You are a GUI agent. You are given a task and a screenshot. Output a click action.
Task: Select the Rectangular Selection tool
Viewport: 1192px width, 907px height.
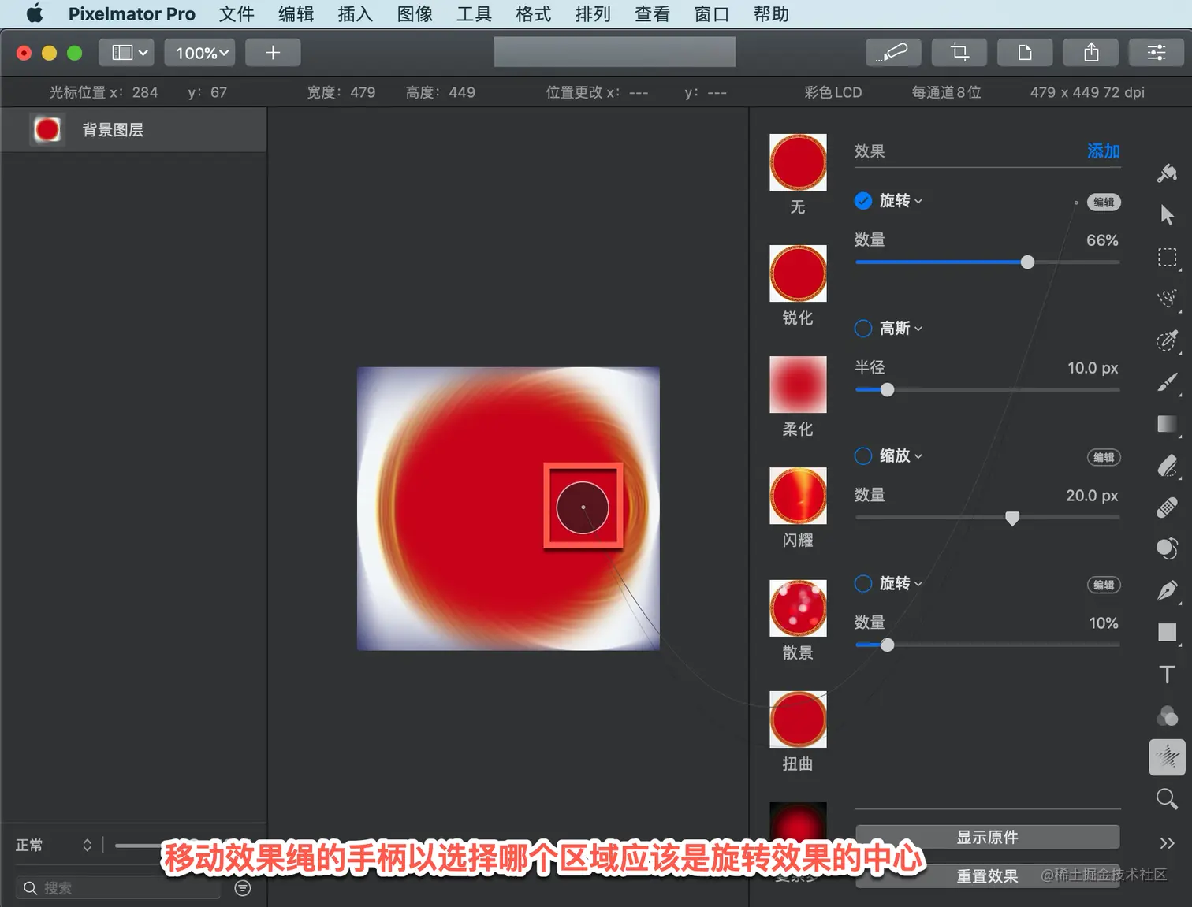[x=1168, y=258]
